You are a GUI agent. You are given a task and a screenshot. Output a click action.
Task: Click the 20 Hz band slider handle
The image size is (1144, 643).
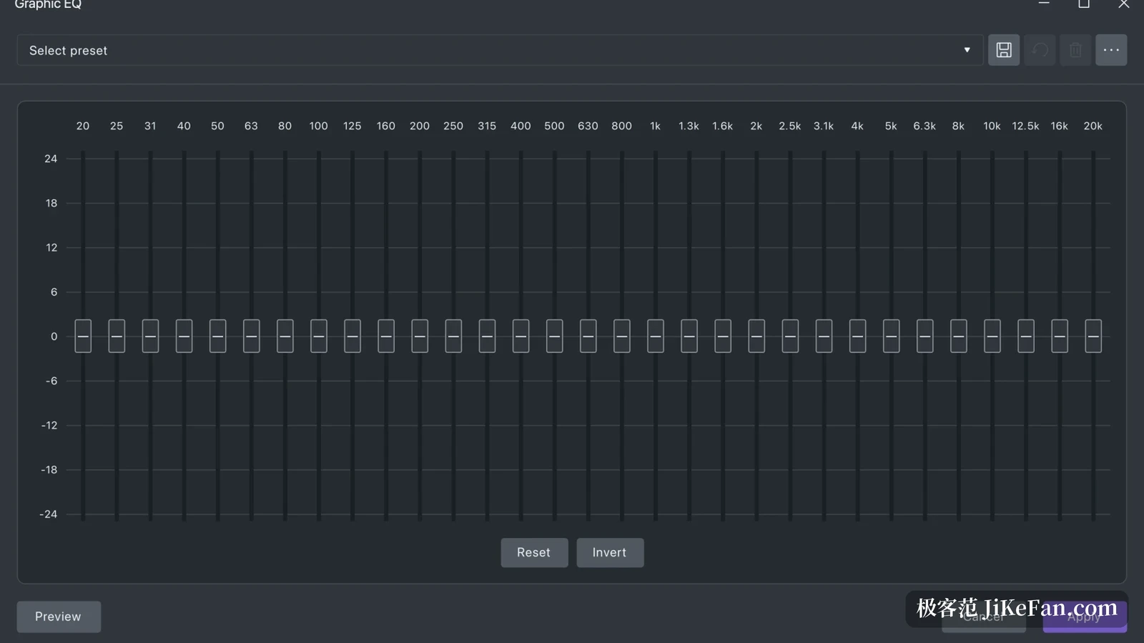coord(83,336)
